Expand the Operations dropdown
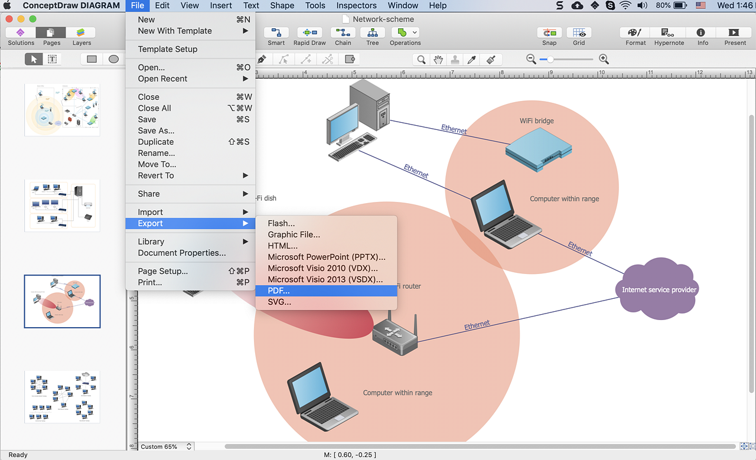The image size is (756, 460). pyautogui.click(x=415, y=32)
